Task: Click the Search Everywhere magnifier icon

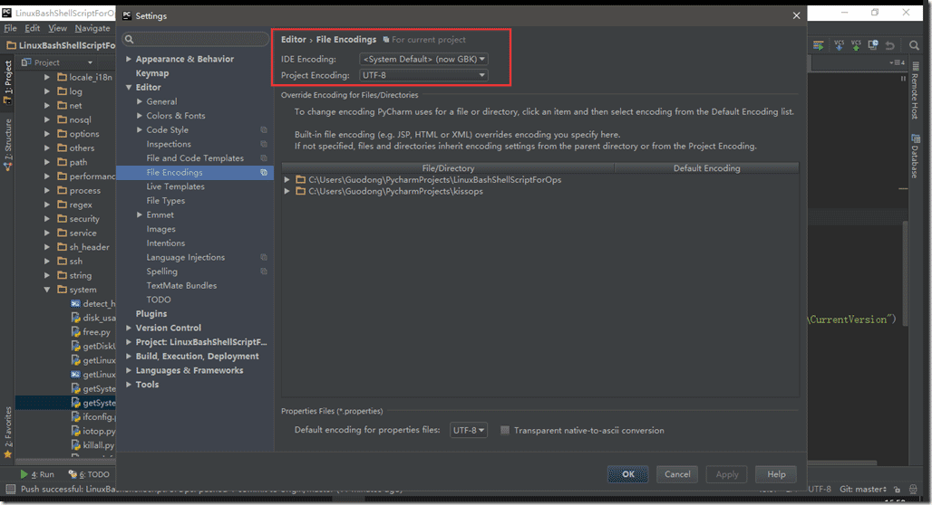Action: click(x=914, y=45)
